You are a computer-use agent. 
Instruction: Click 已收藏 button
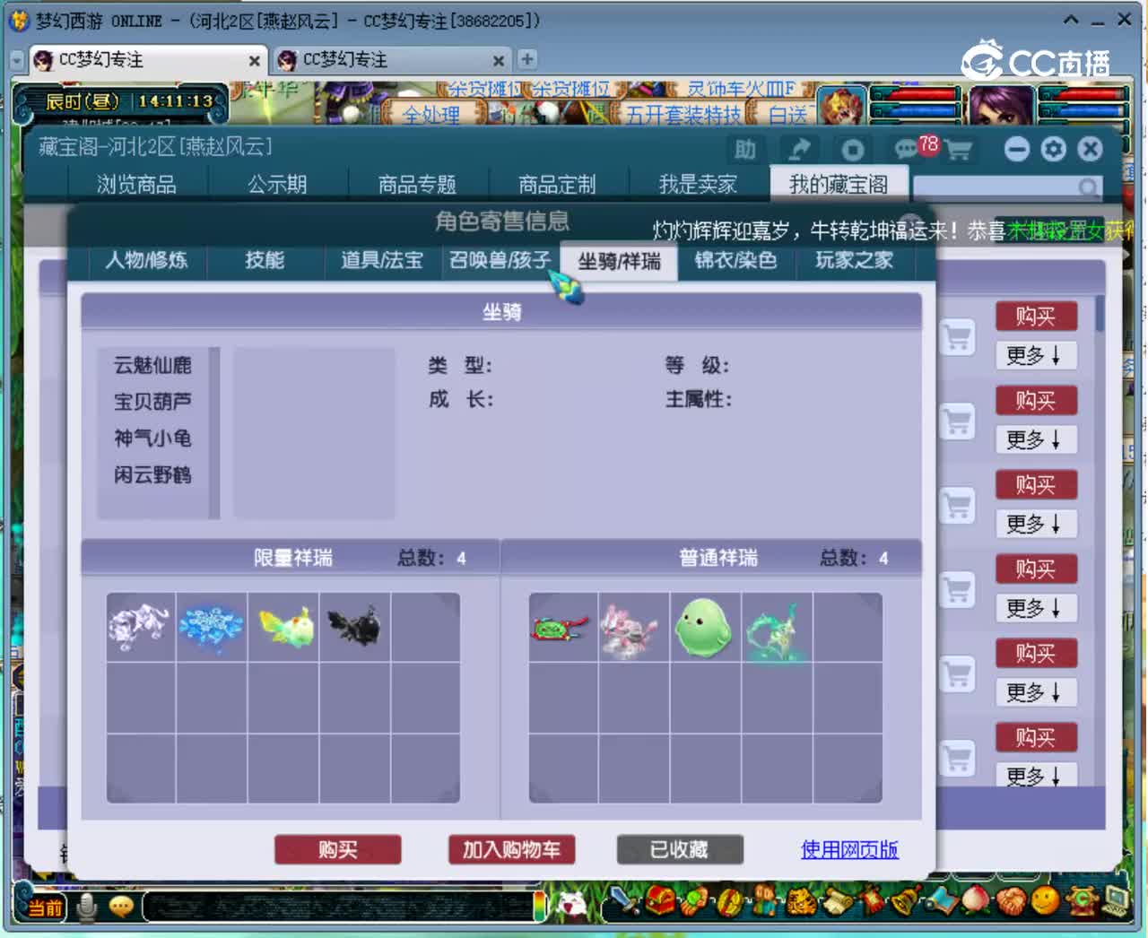point(680,849)
